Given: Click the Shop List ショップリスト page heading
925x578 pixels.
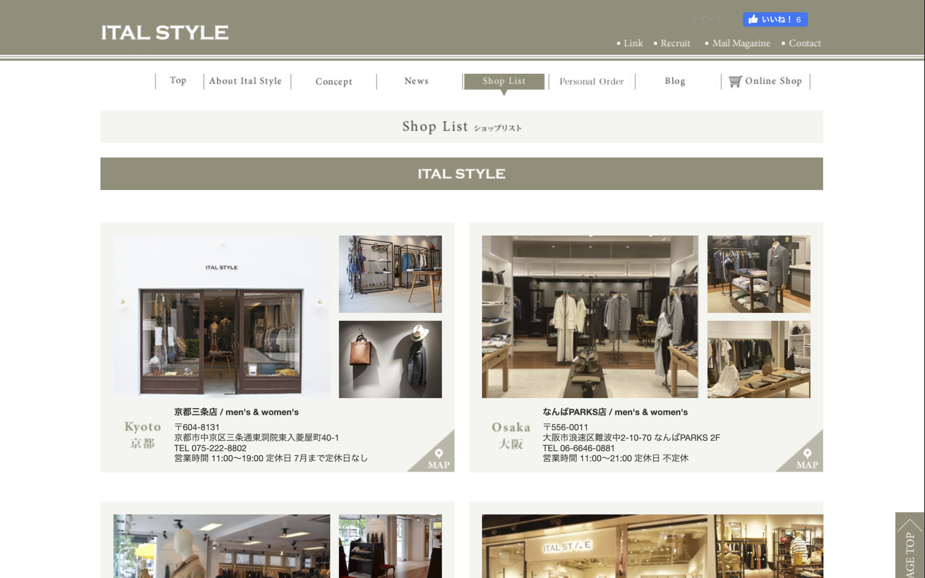Looking at the screenshot, I should pos(462,127).
